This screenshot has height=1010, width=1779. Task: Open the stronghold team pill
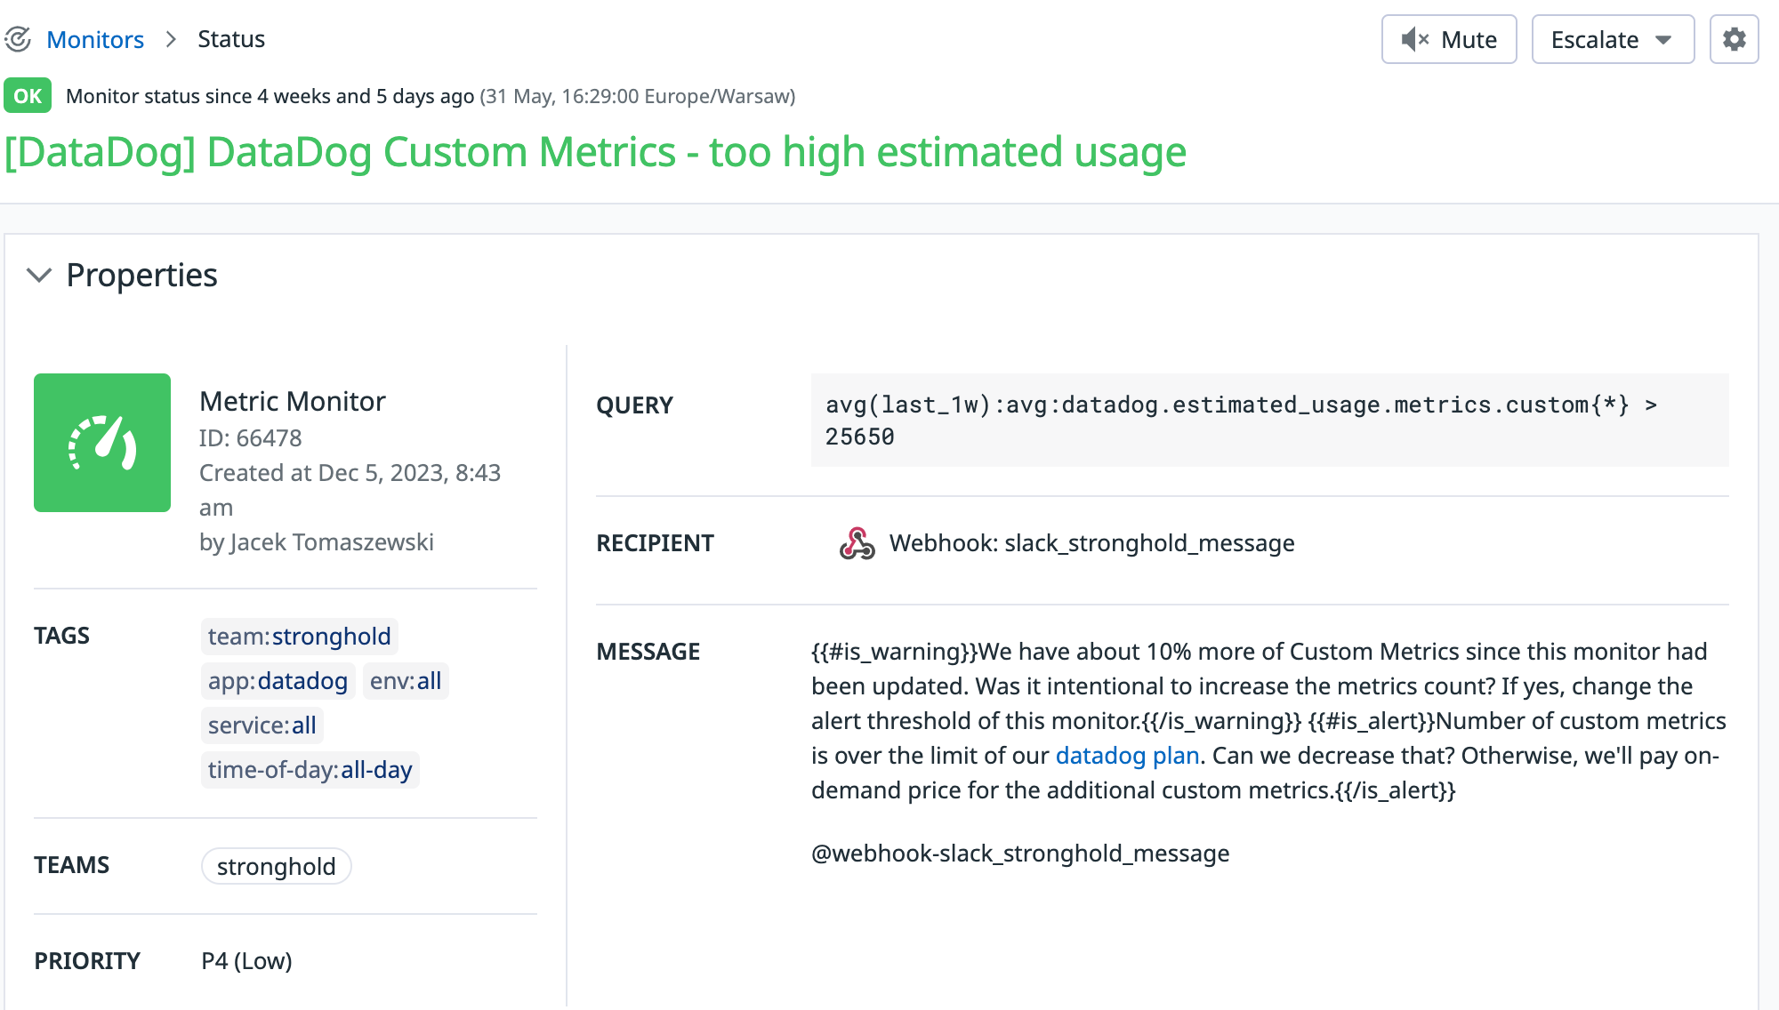(x=277, y=866)
